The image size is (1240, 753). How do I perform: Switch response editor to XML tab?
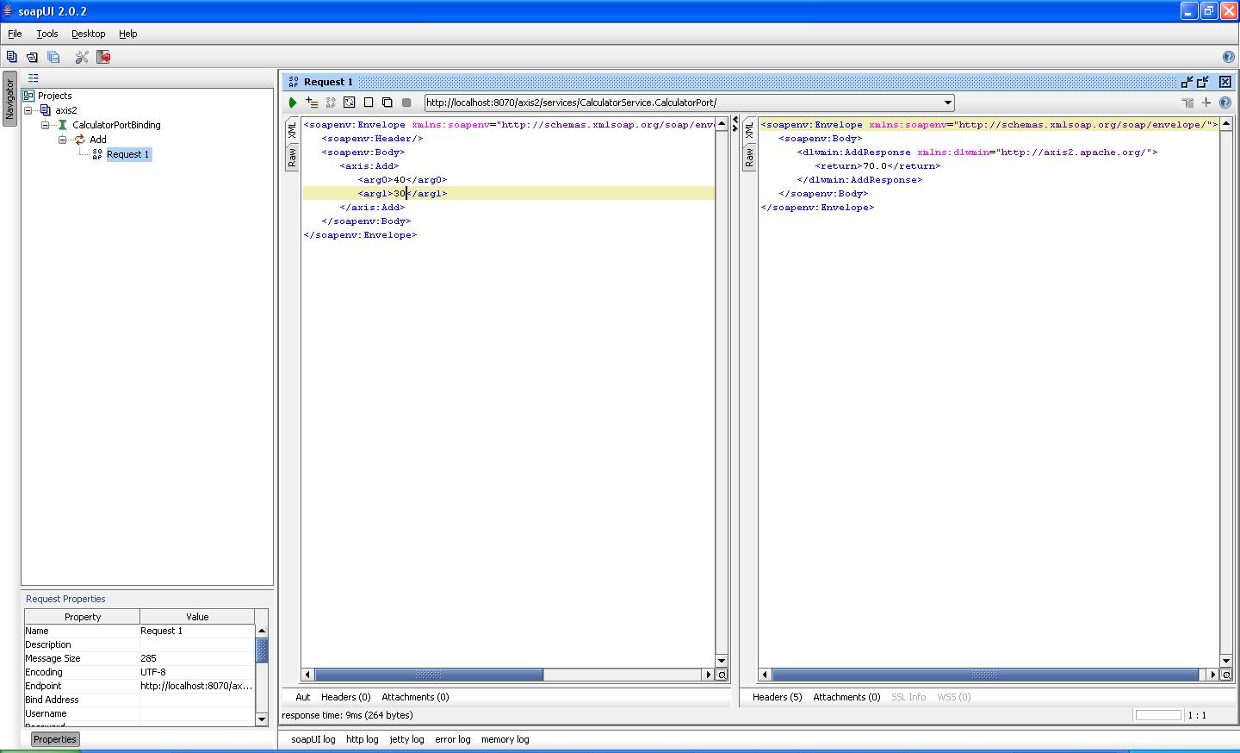click(749, 130)
